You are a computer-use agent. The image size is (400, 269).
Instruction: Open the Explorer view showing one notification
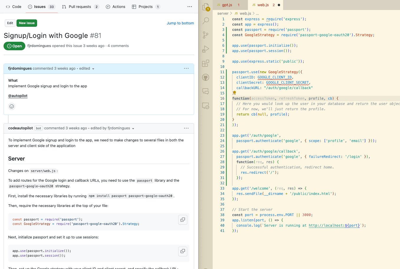tap(206, 6)
